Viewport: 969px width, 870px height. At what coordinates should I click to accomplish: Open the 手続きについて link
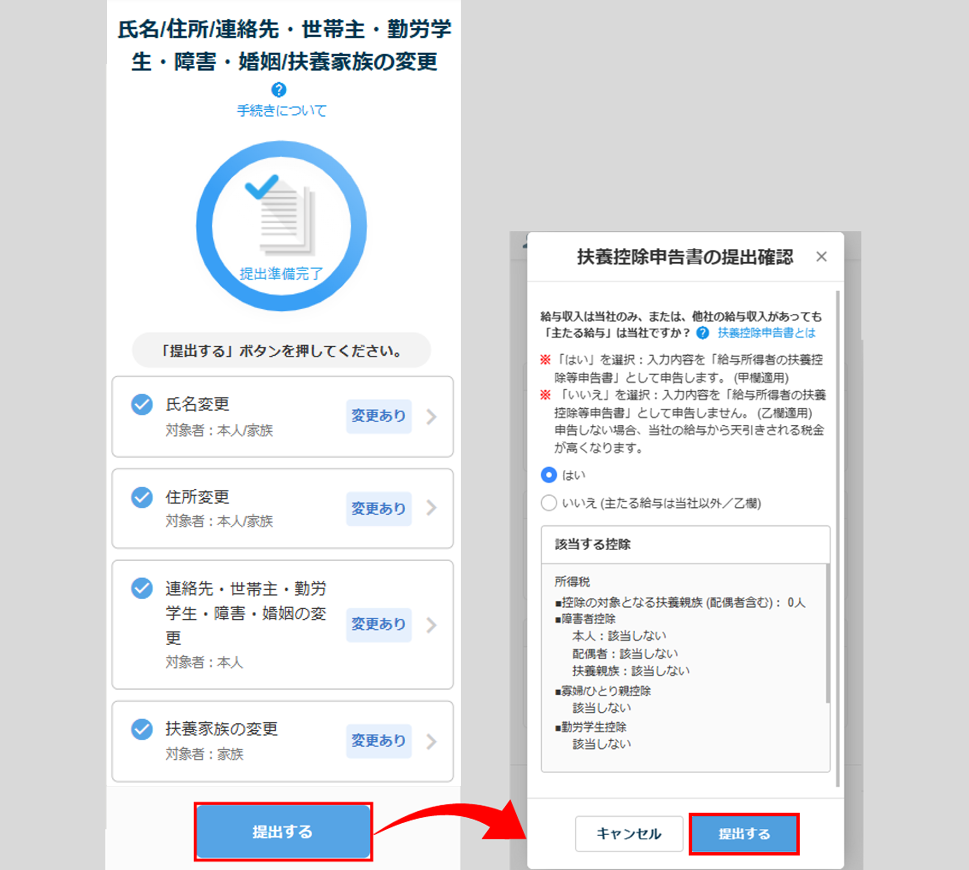[x=282, y=111]
